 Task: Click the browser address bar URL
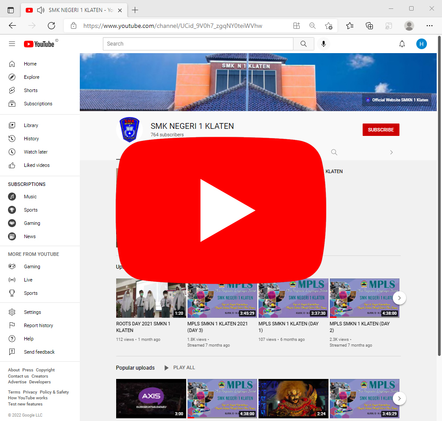coord(172,26)
